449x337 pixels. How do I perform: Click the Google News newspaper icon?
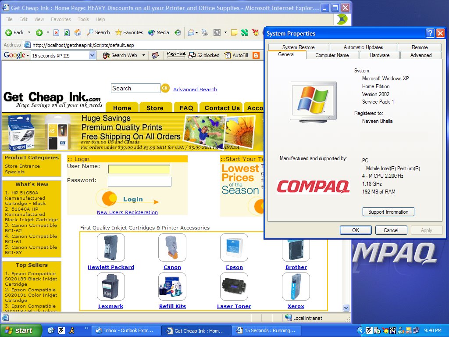pos(155,55)
